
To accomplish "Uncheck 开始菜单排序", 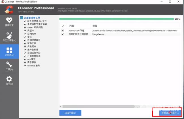I will [x=25, y=56].
